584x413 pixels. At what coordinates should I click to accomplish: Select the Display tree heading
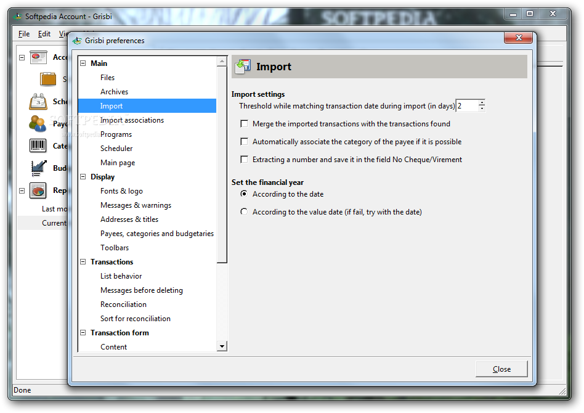pyautogui.click(x=103, y=177)
